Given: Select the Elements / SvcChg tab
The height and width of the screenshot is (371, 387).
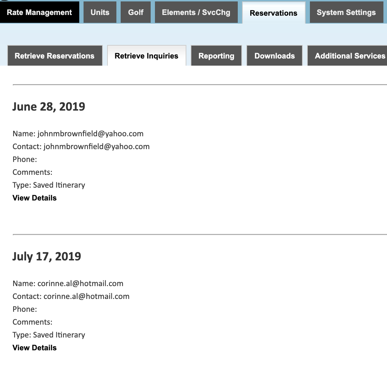Looking at the screenshot, I should coord(196,12).
